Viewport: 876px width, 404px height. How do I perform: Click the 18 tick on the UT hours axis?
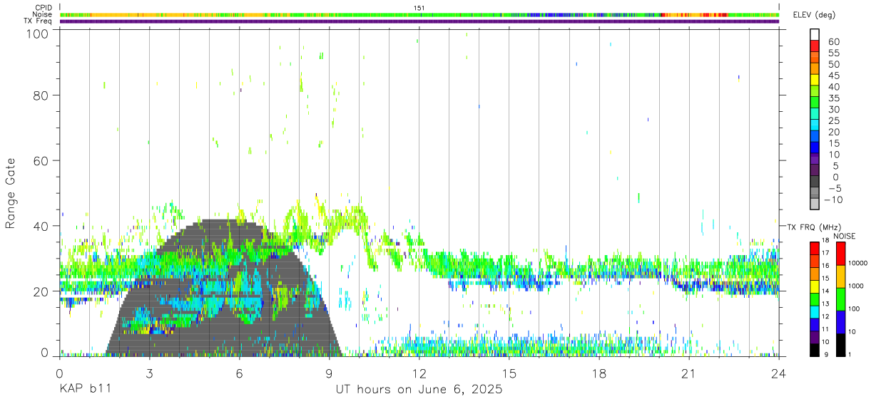[599, 373]
